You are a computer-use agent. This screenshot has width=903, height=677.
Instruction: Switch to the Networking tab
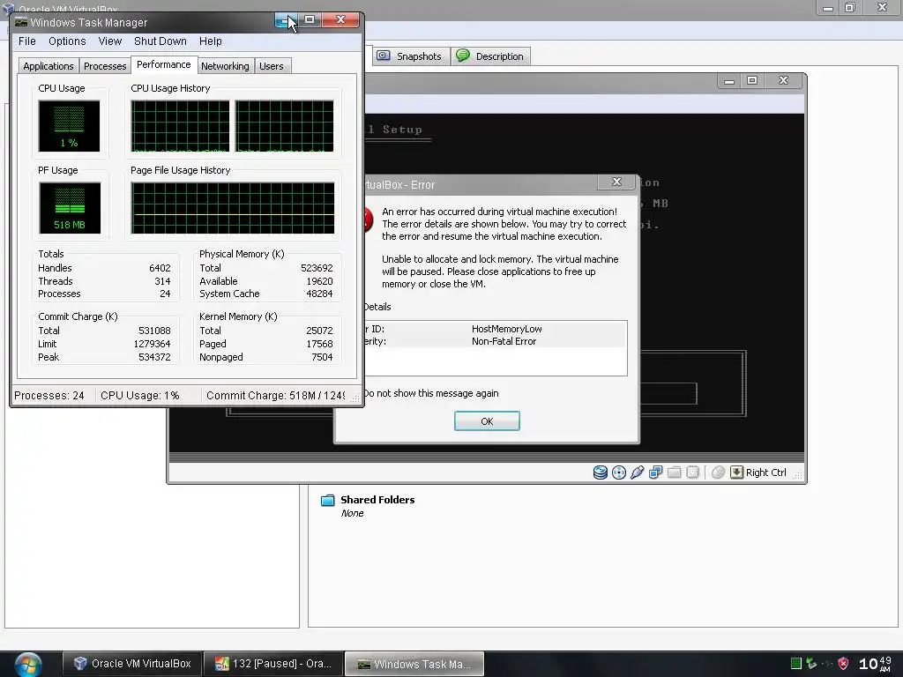click(225, 66)
